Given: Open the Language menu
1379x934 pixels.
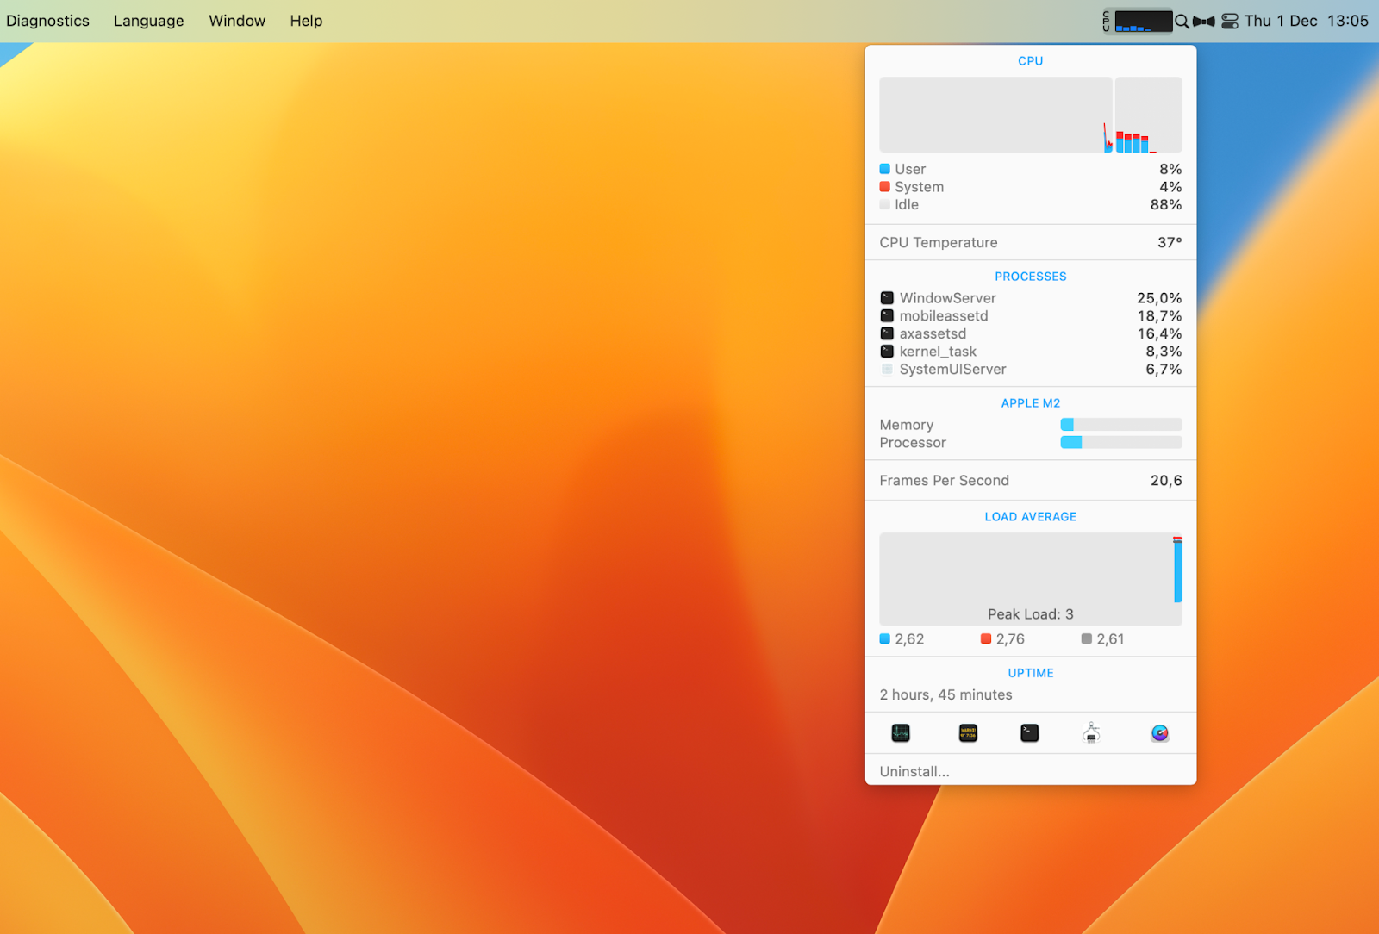Looking at the screenshot, I should point(149,21).
